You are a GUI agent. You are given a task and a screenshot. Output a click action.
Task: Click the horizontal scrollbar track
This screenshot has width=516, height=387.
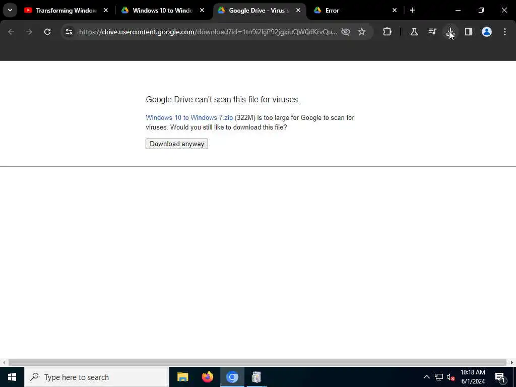pyautogui.click(x=257, y=362)
